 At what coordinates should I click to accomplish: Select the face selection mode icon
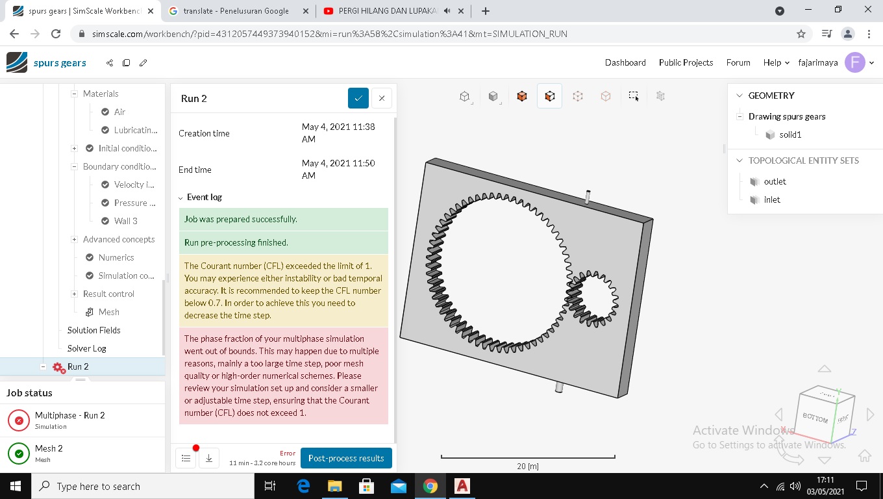coord(549,96)
